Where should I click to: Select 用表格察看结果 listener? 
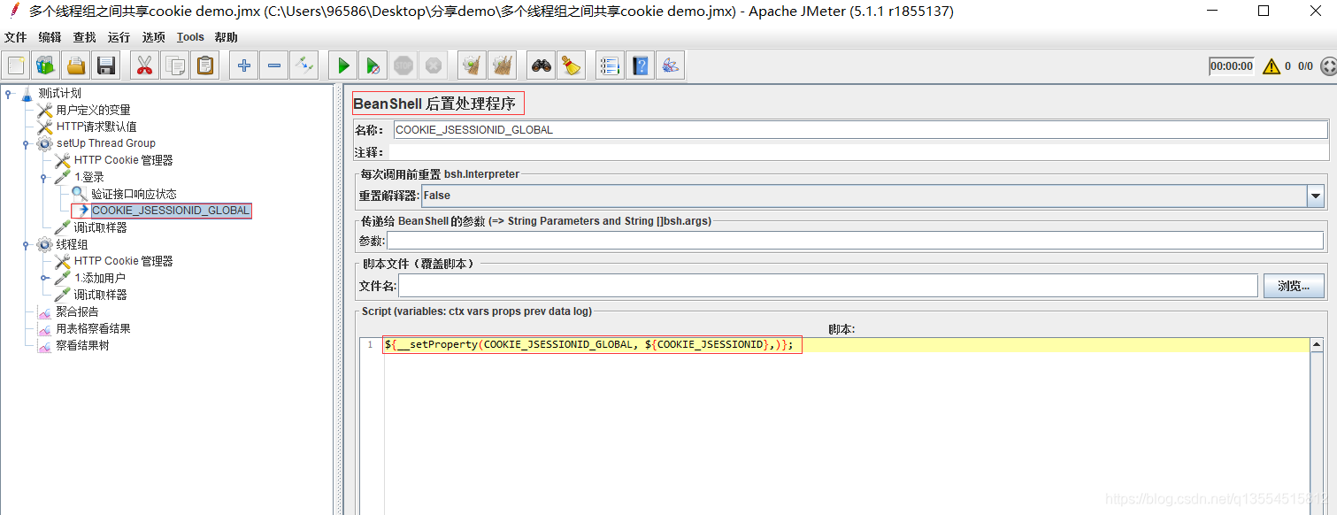pyautogui.click(x=93, y=328)
